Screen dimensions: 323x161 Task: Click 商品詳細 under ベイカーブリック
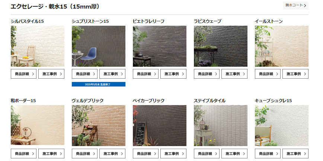145,154
